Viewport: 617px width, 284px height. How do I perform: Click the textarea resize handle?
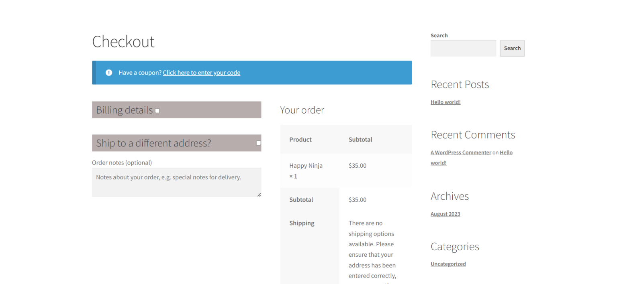coord(259,194)
